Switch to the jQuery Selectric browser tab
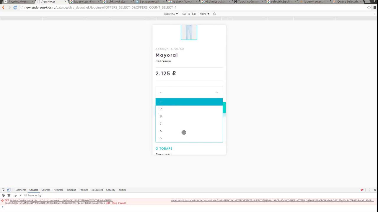This screenshot has width=378, height=212. coord(347,2)
